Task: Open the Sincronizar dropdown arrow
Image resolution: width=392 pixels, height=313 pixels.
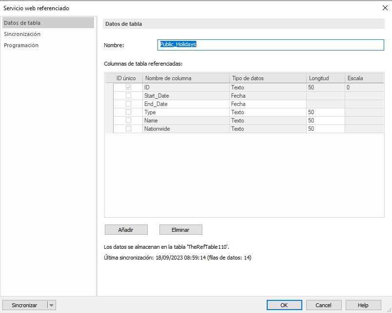Action: tap(52, 305)
